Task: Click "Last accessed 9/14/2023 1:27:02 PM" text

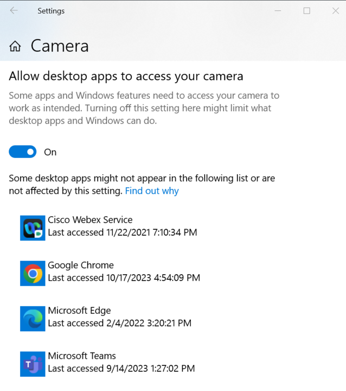Action: pos(121,369)
